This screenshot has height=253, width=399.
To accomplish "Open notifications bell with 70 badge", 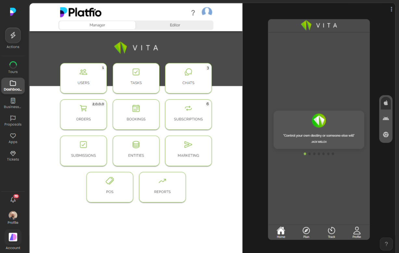I will point(13,199).
